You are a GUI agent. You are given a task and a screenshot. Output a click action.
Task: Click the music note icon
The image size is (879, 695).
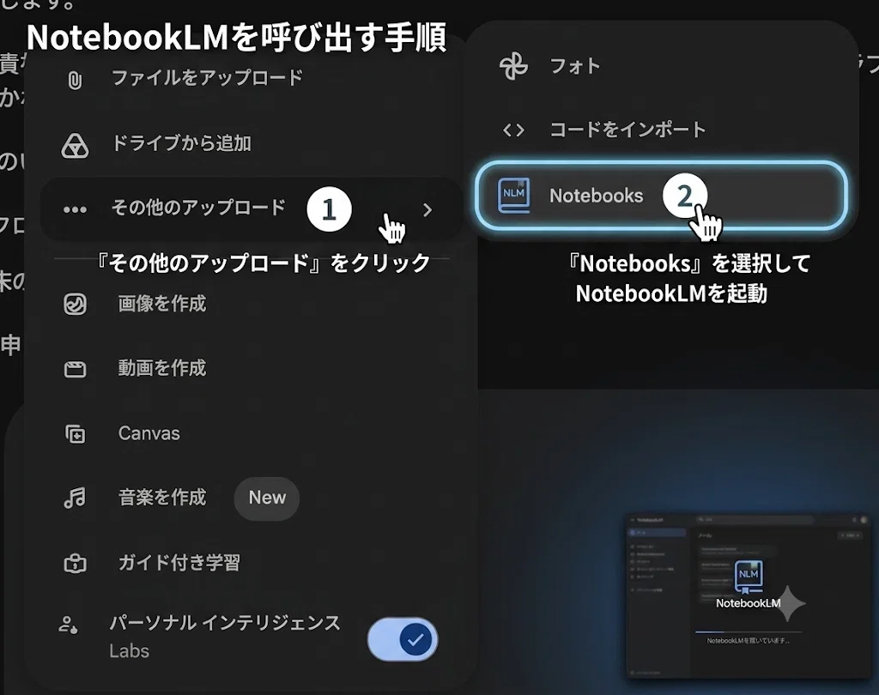[75, 498]
